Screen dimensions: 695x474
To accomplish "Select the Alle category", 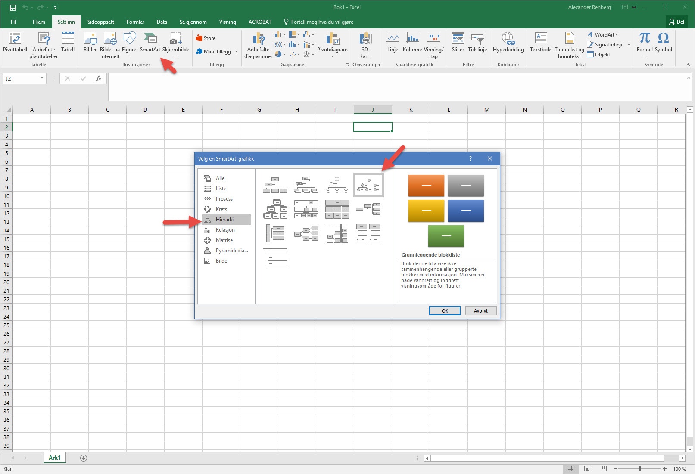I will 226,178.
